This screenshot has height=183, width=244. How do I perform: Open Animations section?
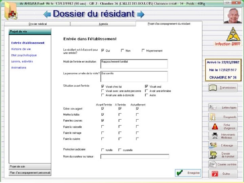click(x=19, y=67)
